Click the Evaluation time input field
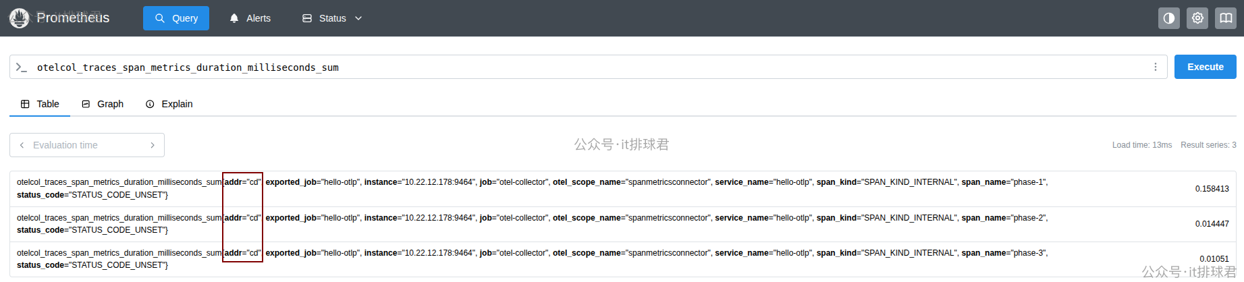 click(x=87, y=145)
